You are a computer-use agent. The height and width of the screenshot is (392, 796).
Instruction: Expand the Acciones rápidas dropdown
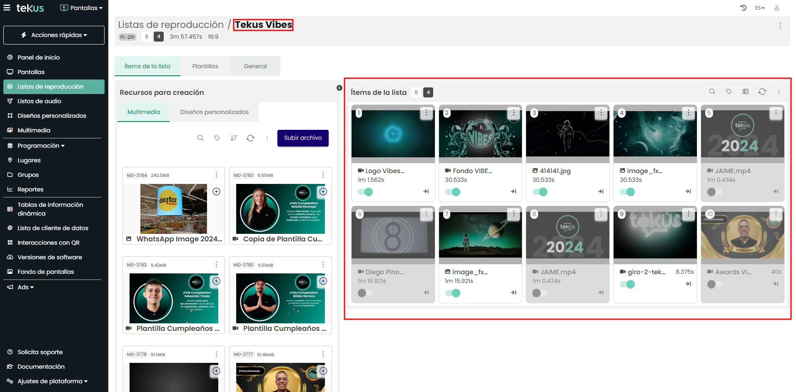[x=54, y=35]
